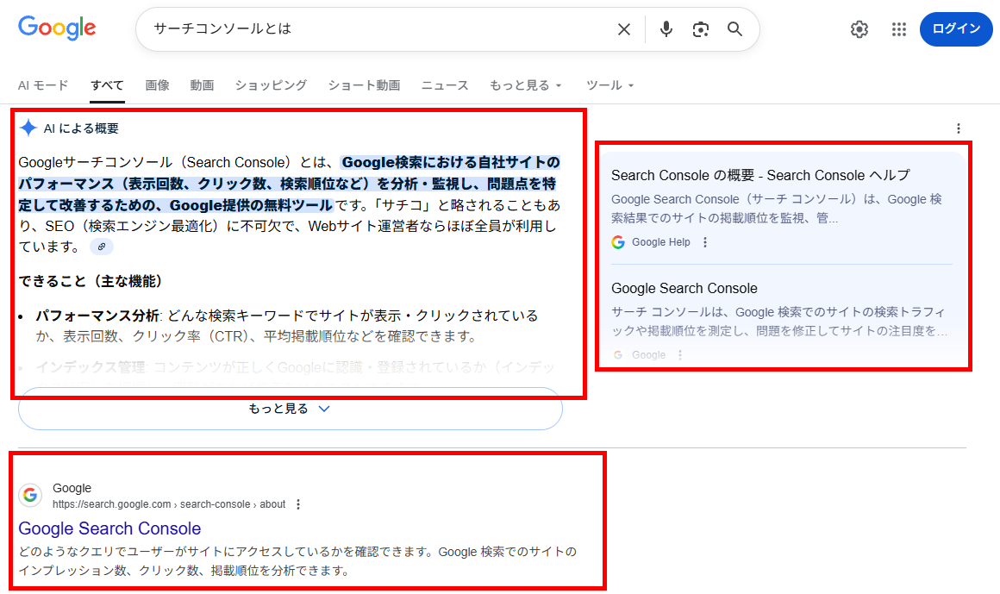Clear the search query with the X
The width and height of the screenshot is (1000, 594).
coord(624,28)
